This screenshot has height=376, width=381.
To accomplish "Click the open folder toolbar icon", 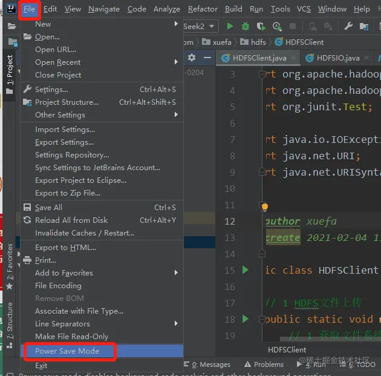I will click(x=11, y=26).
